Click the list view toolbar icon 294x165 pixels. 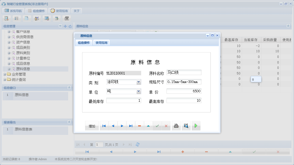[17, 18]
